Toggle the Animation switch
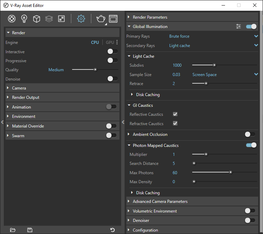Image resolution: width=263 pixels, height=234 pixels. click(111, 107)
